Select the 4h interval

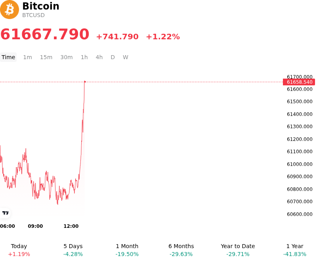(99, 57)
